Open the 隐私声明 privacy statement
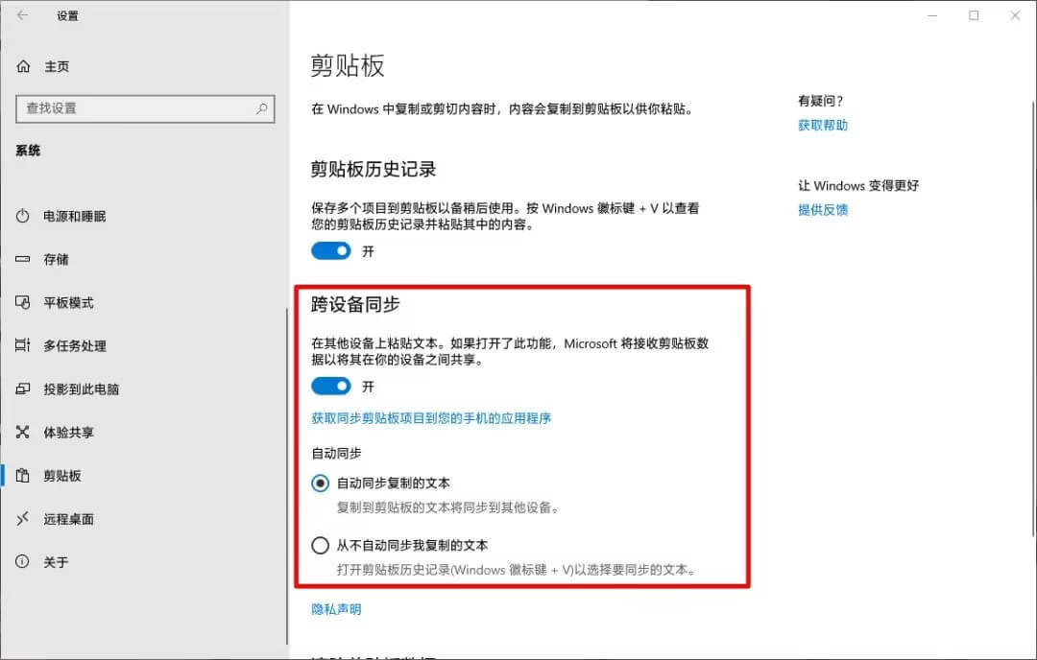Screen dimensions: 1037x660 tap(336, 607)
